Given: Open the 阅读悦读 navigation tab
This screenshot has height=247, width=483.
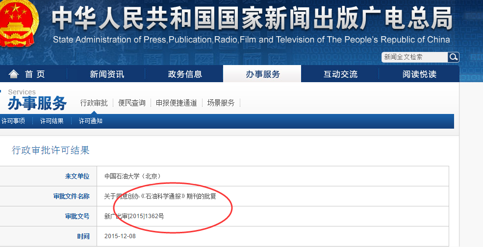Looking at the screenshot, I should (x=419, y=74).
